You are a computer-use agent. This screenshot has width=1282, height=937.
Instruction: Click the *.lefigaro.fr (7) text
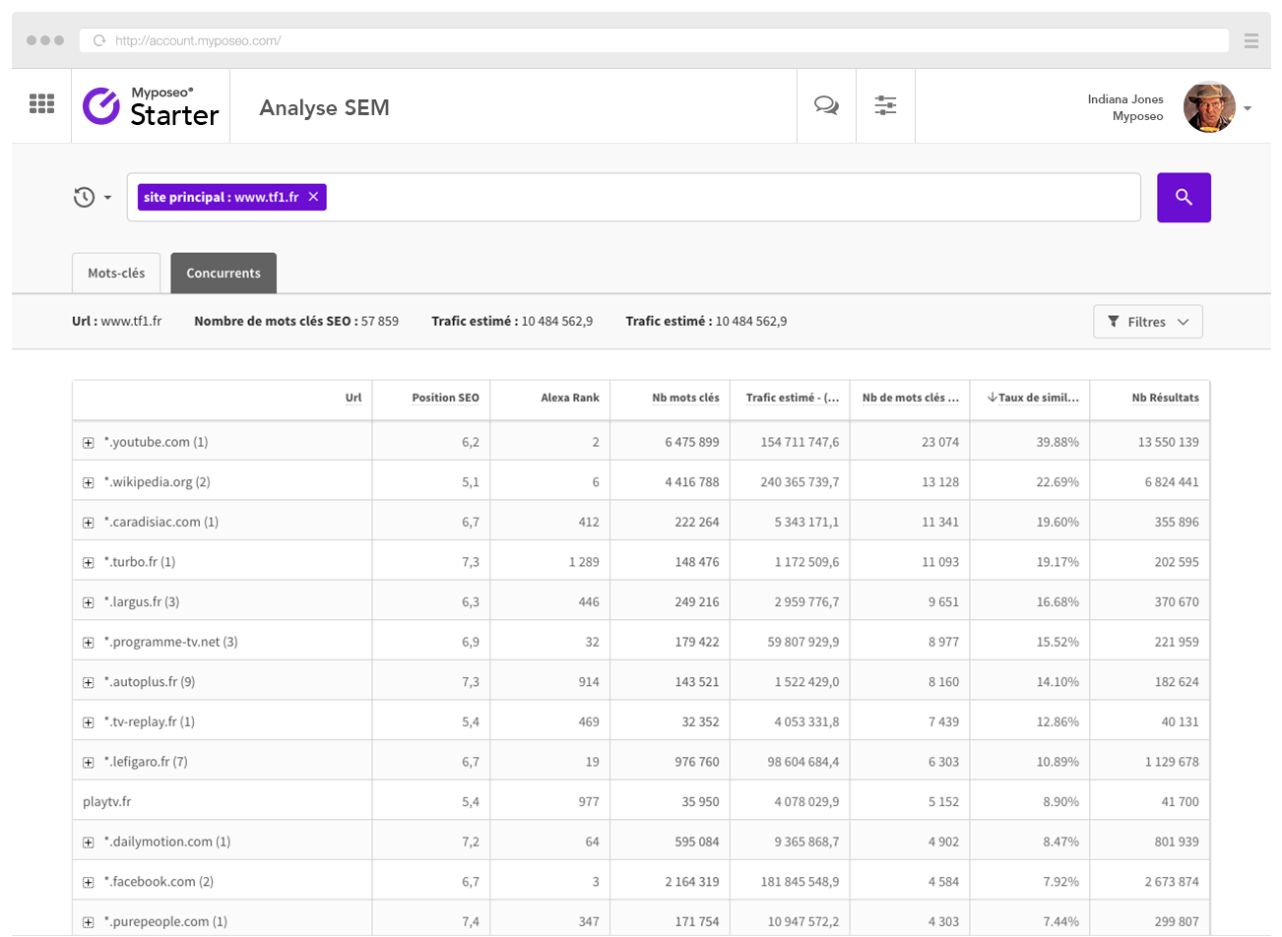[146, 762]
